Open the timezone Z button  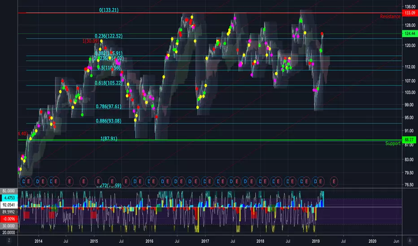tap(9, 241)
